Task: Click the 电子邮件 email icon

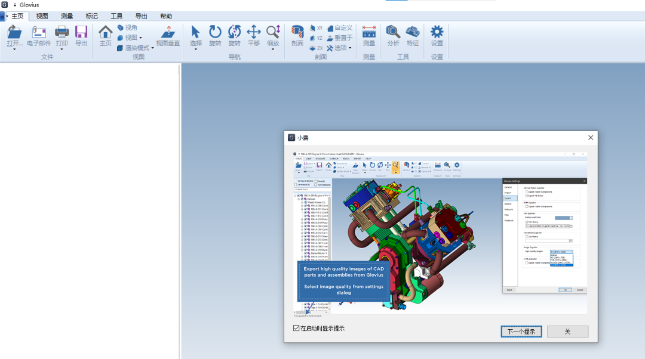Action: [x=39, y=32]
